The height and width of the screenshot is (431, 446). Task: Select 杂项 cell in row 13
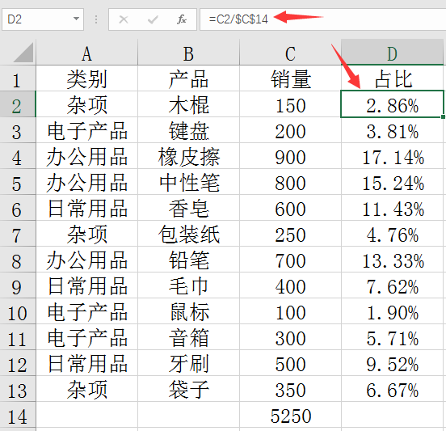[86, 389]
